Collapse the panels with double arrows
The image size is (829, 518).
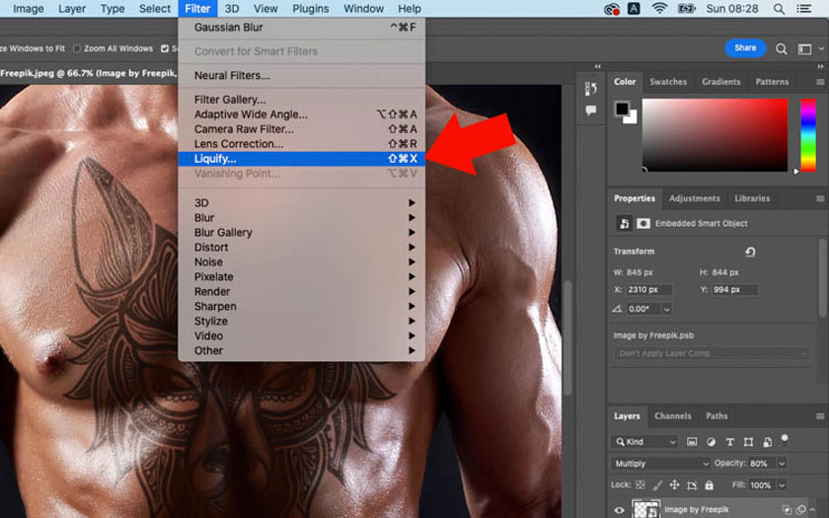coord(820,67)
